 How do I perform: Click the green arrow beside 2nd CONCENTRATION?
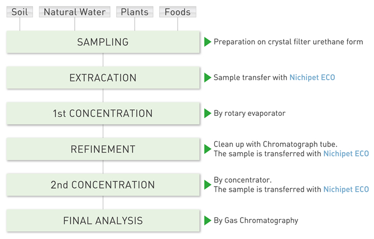point(208,185)
